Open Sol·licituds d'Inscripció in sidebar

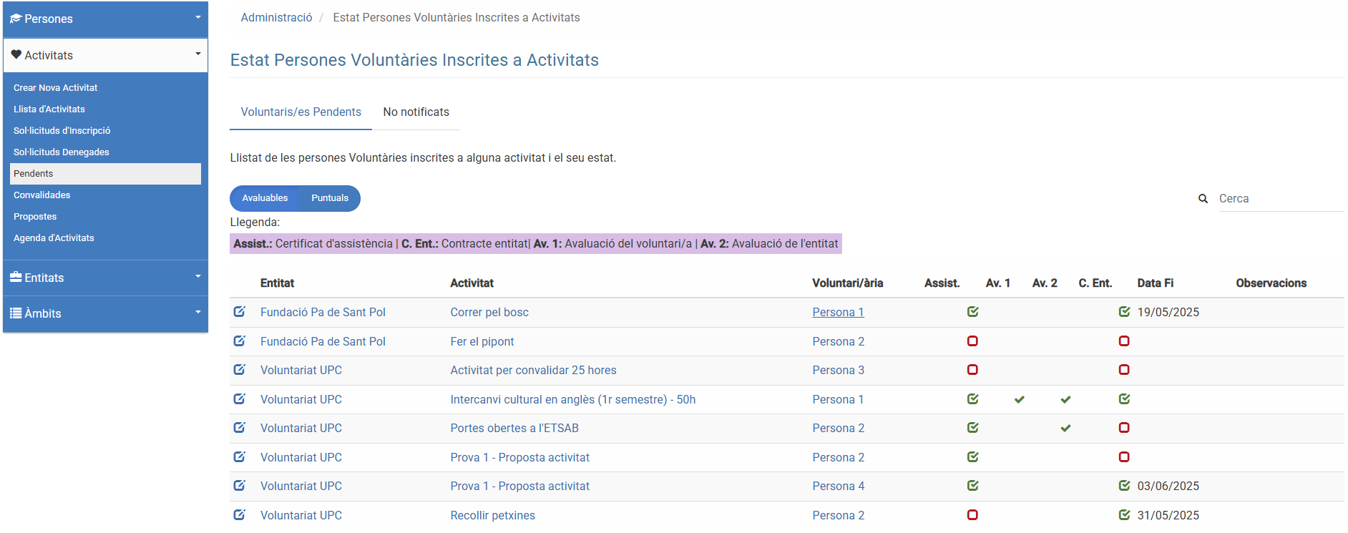click(62, 131)
